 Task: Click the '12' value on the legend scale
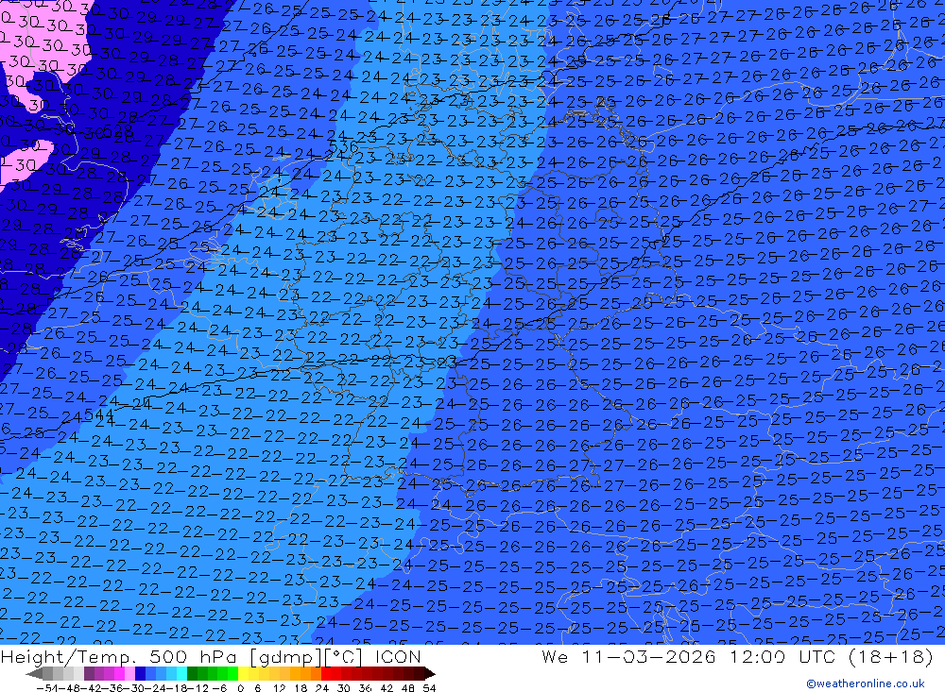pyautogui.click(x=279, y=688)
